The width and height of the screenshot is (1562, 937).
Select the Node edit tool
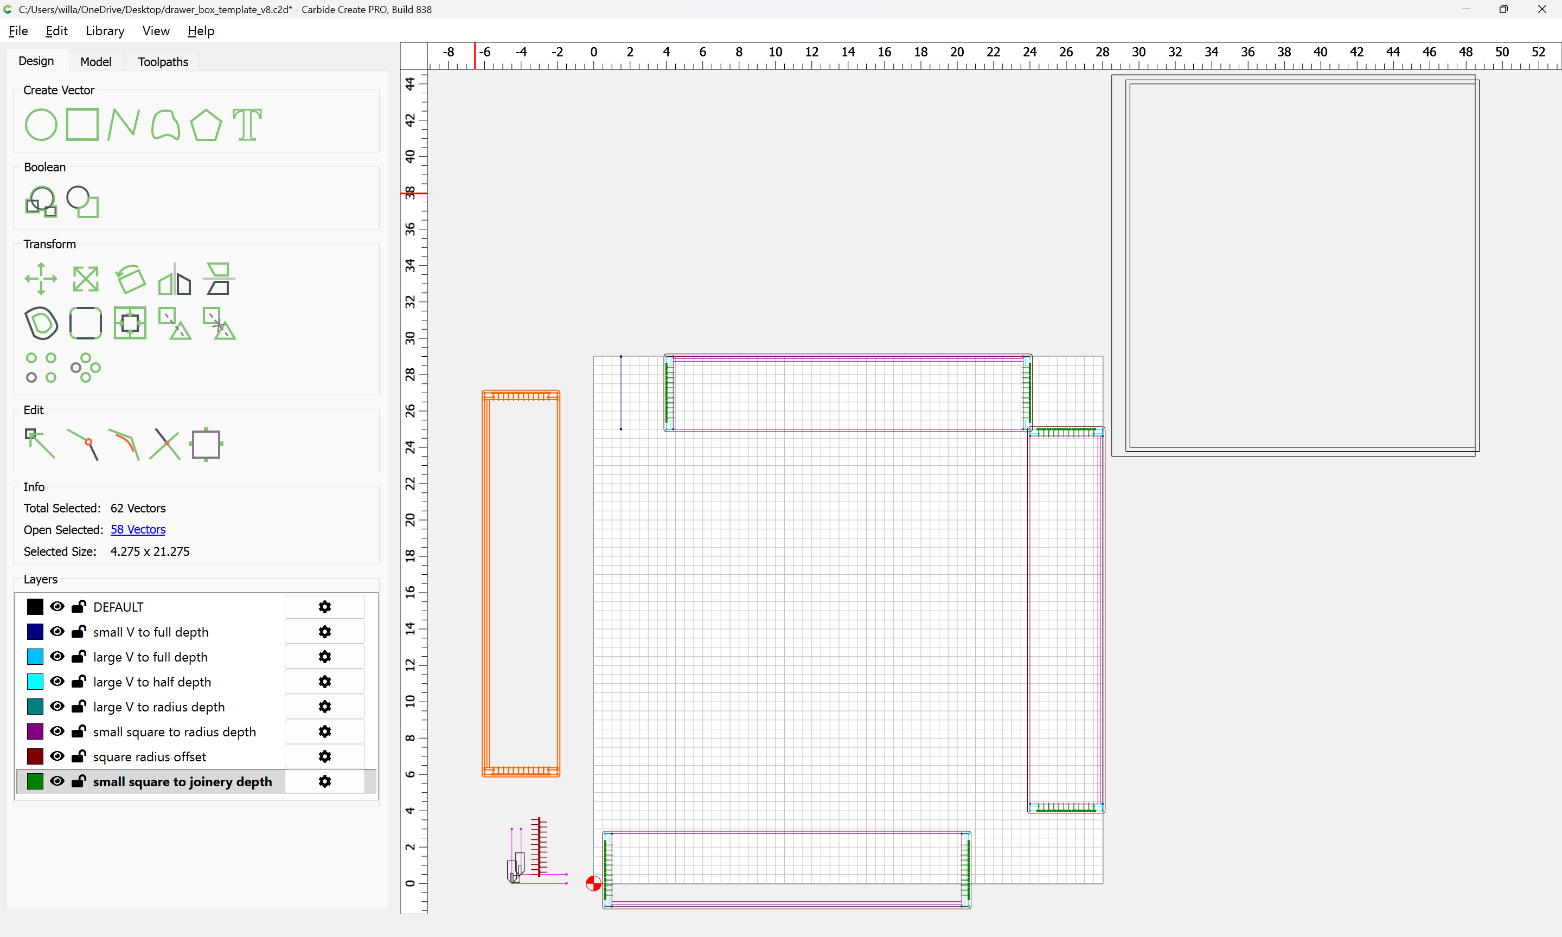39,444
